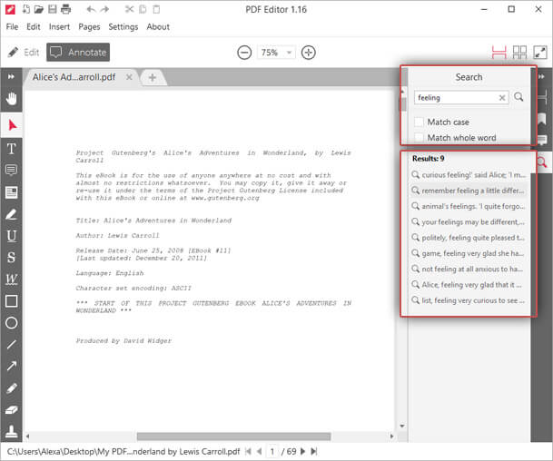This screenshot has height=461, width=553.
Task: Collapse the right search panel arrows
Action: [x=541, y=77]
